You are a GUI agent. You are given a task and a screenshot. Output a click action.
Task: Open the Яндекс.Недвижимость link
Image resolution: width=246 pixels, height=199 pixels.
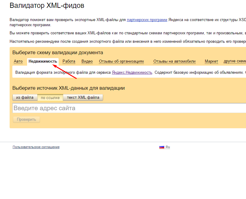[132, 73]
